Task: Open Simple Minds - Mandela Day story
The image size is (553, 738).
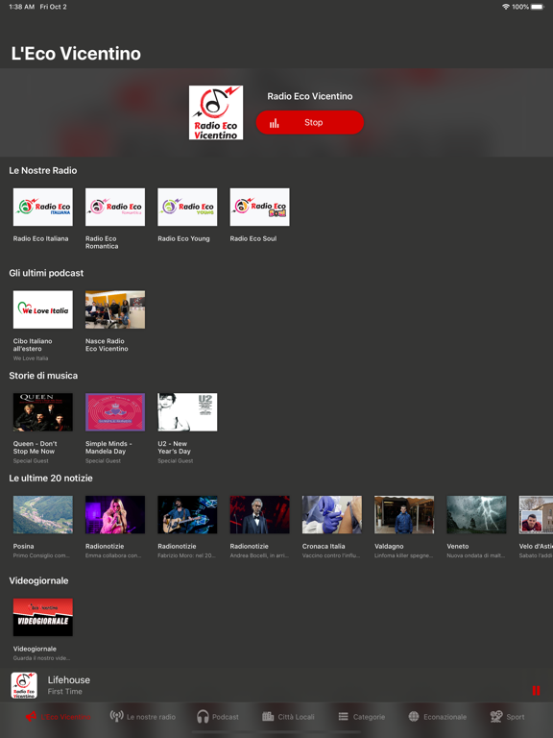Action: (x=115, y=412)
